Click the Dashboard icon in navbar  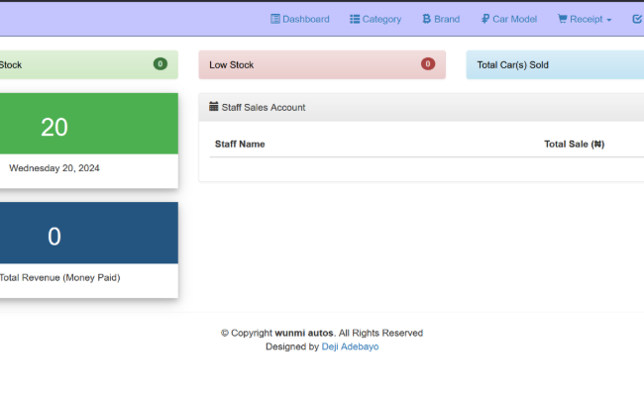tap(275, 19)
